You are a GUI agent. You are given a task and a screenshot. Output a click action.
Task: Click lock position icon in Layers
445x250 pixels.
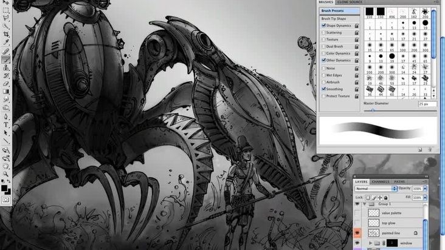pos(380,198)
